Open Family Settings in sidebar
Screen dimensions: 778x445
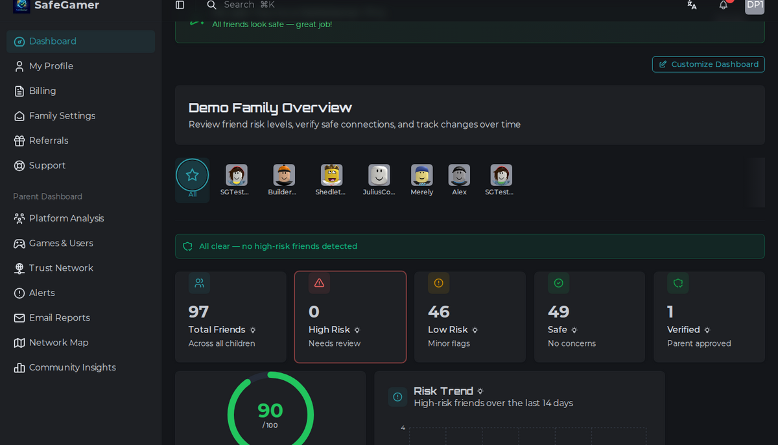tap(80, 116)
